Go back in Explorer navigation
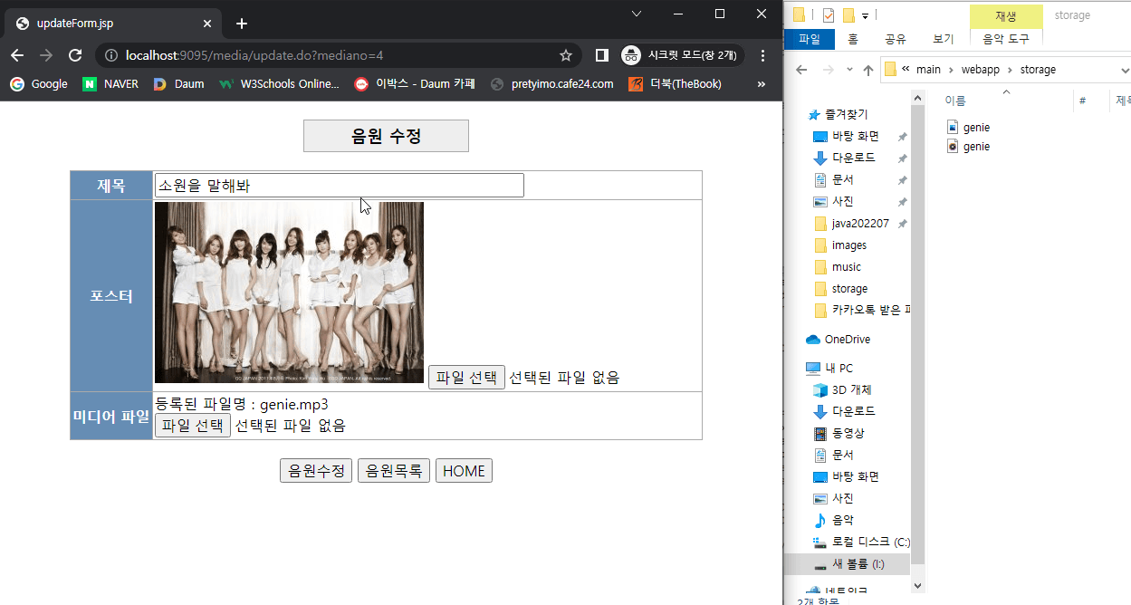The image size is (1131, 605). [x=801, y=70]
